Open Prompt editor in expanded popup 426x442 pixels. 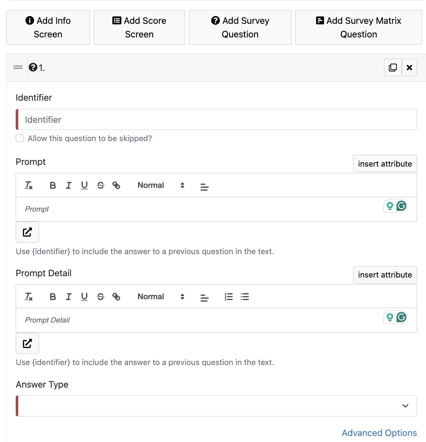coord(27,232)
